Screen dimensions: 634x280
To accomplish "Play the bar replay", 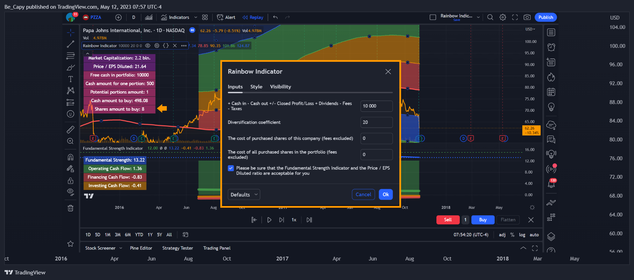I will 269,220.
